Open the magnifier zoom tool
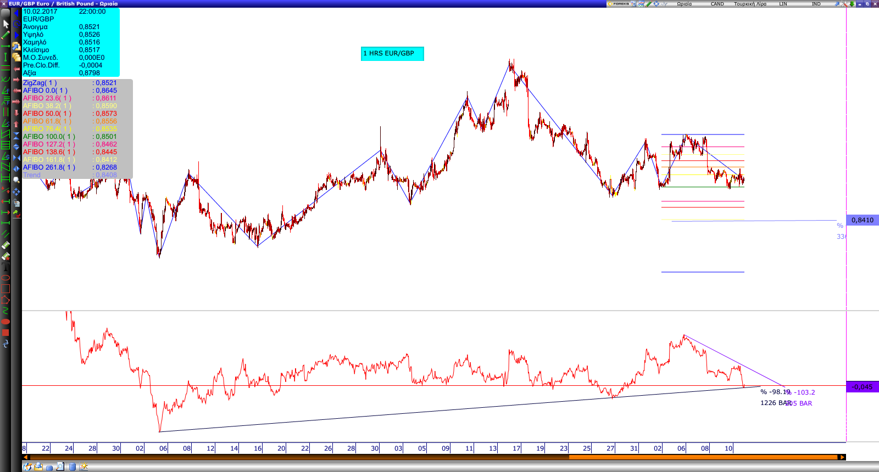This screenshot has height=472, width=879. [x=16, y=181]
